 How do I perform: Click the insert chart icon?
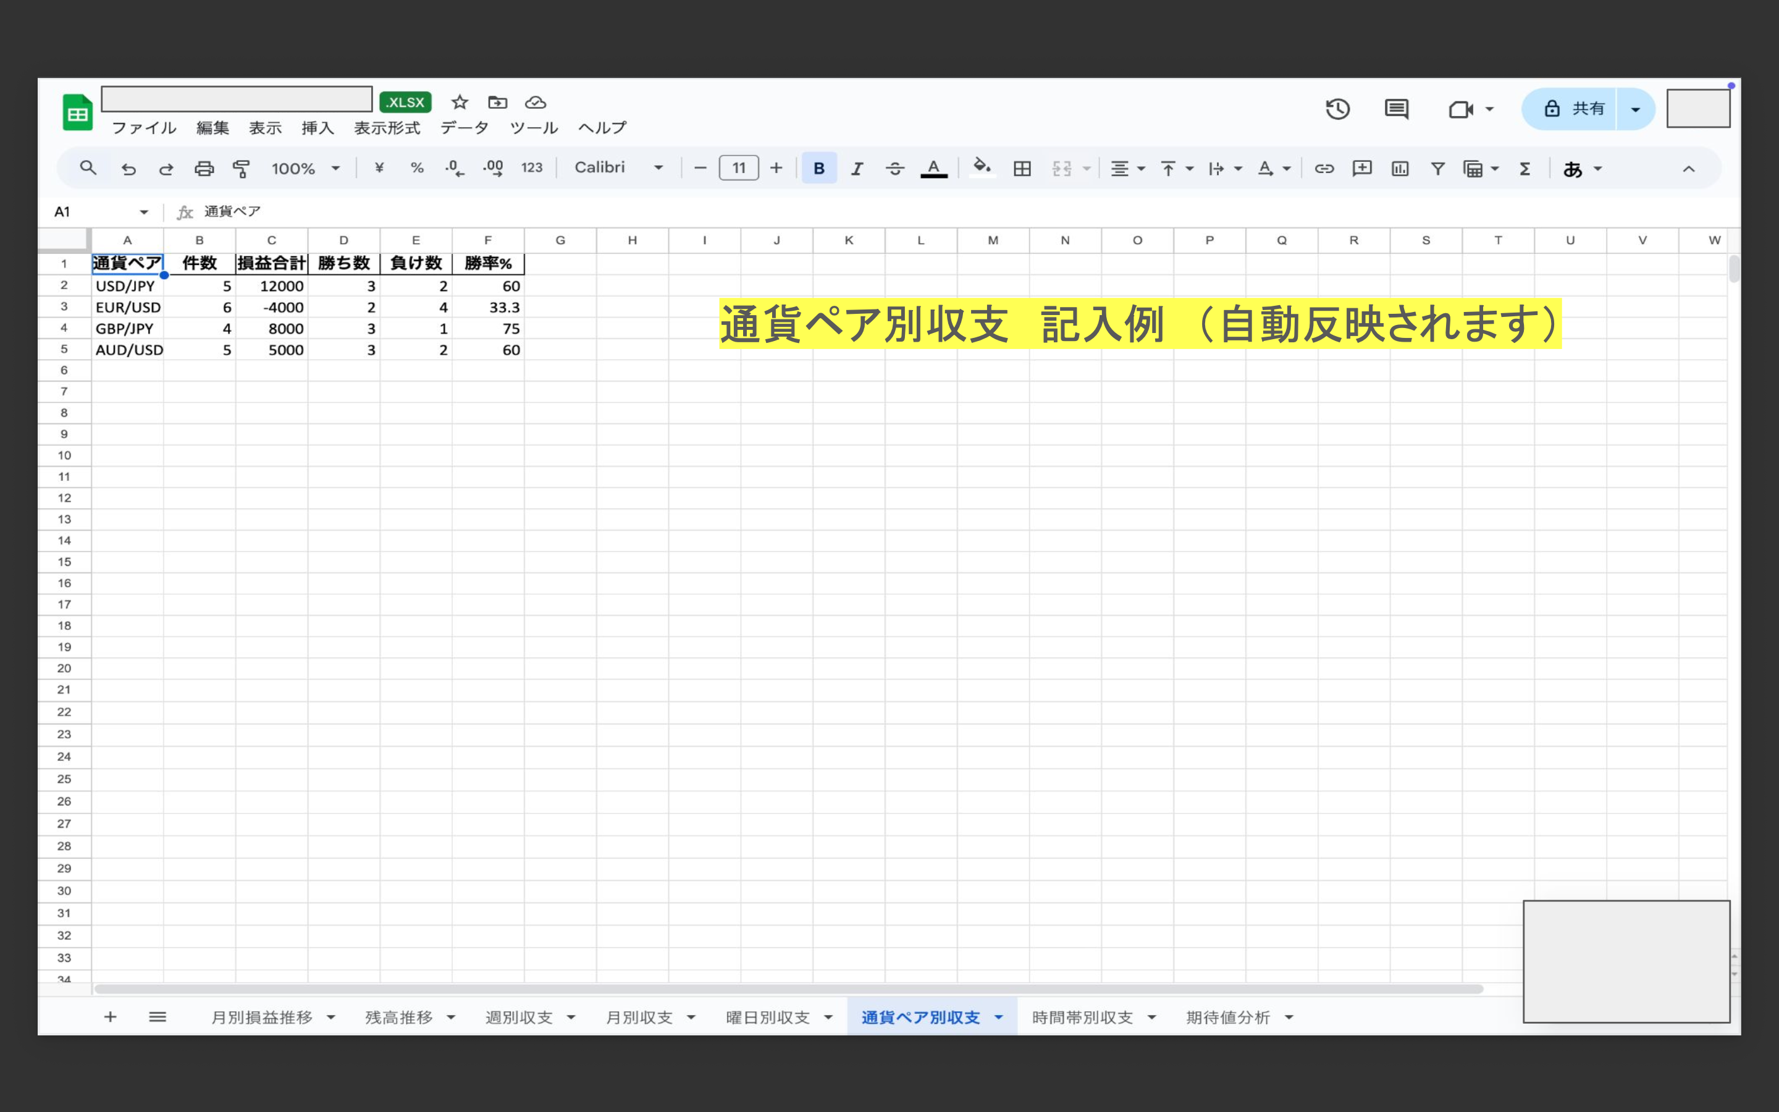[x=1400, y=169]
